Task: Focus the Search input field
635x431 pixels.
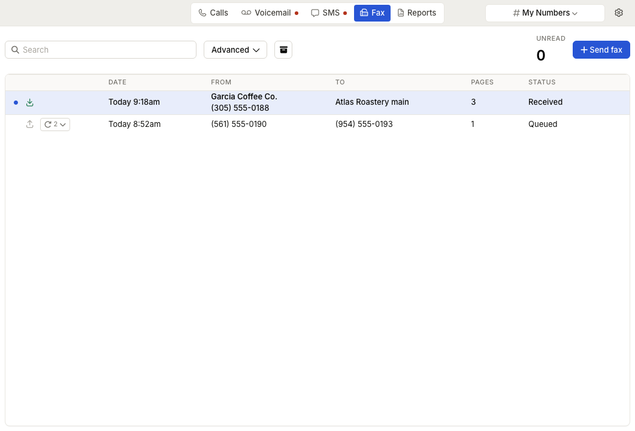Action: click(x=101, y=50)
